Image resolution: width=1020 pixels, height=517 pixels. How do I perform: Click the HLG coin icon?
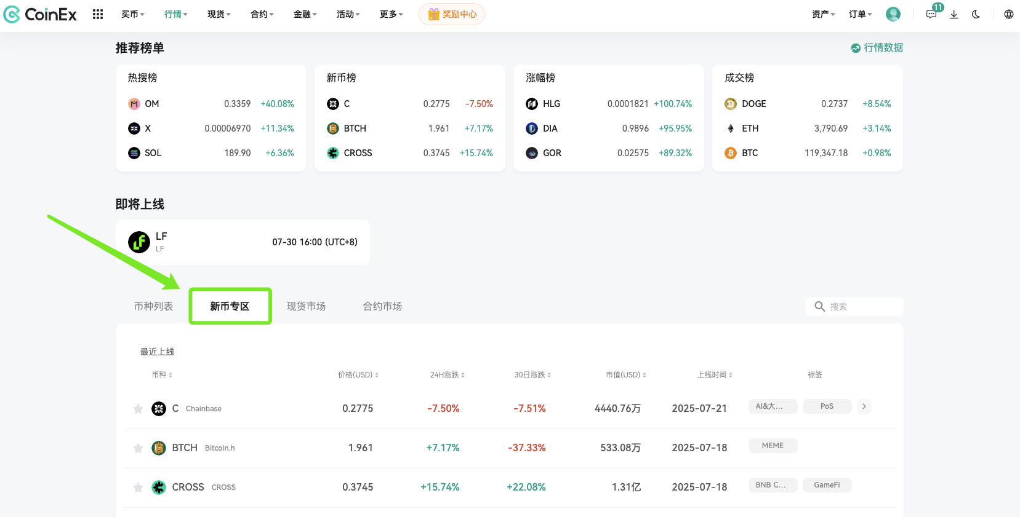532,104
